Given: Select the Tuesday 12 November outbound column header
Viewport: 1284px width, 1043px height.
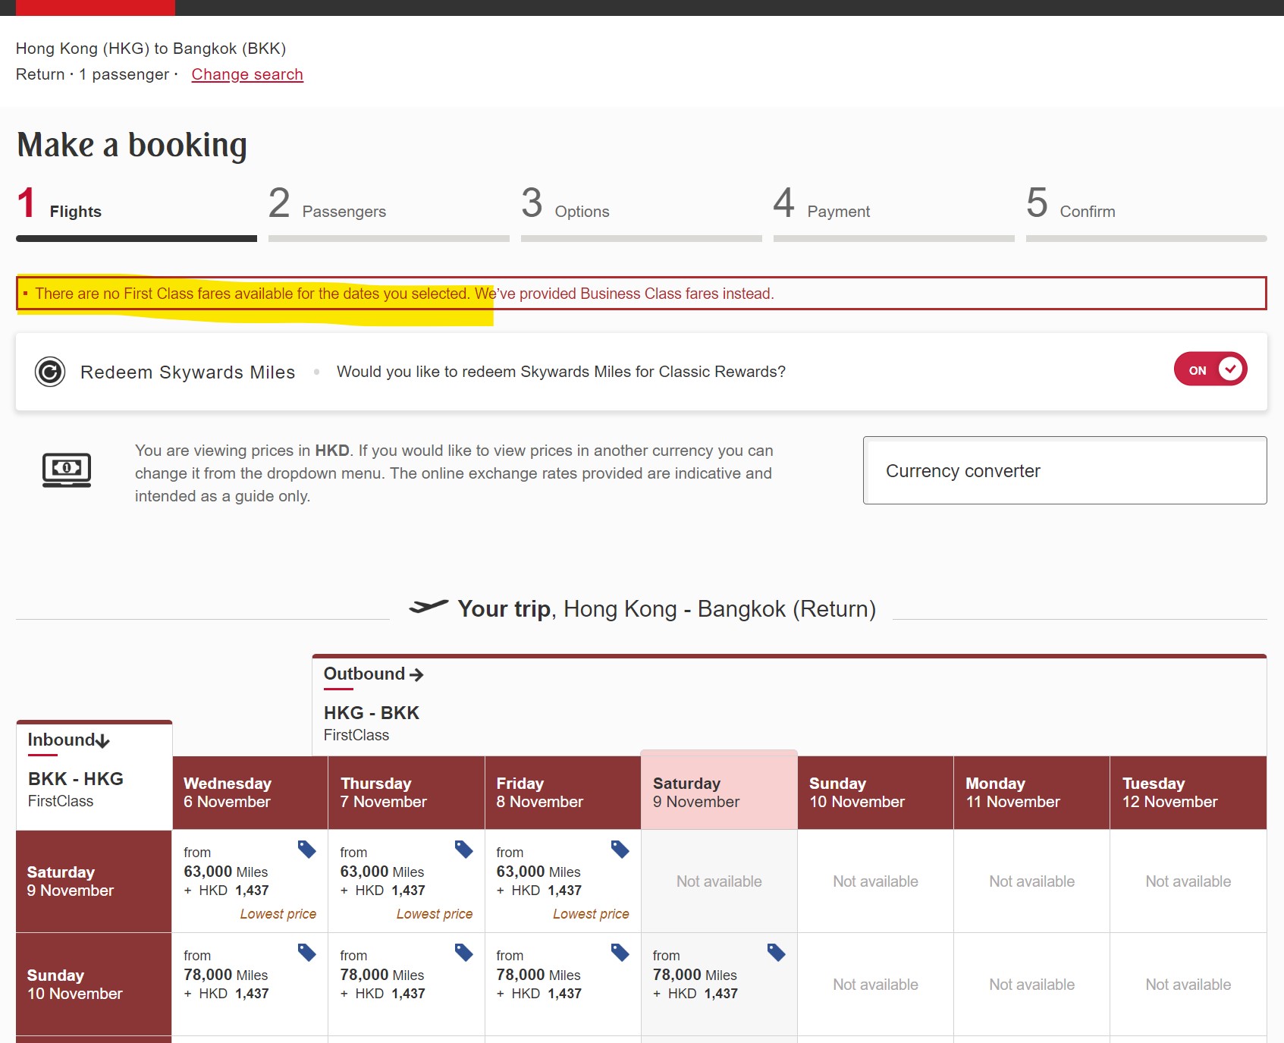Looking at the screenshot, I should pos(1187,792).
